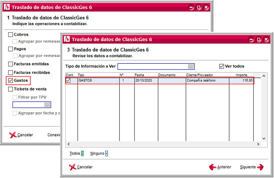Screen dimensions: 274x178
Task: Click the Nº column header
Action: [127, 75]
